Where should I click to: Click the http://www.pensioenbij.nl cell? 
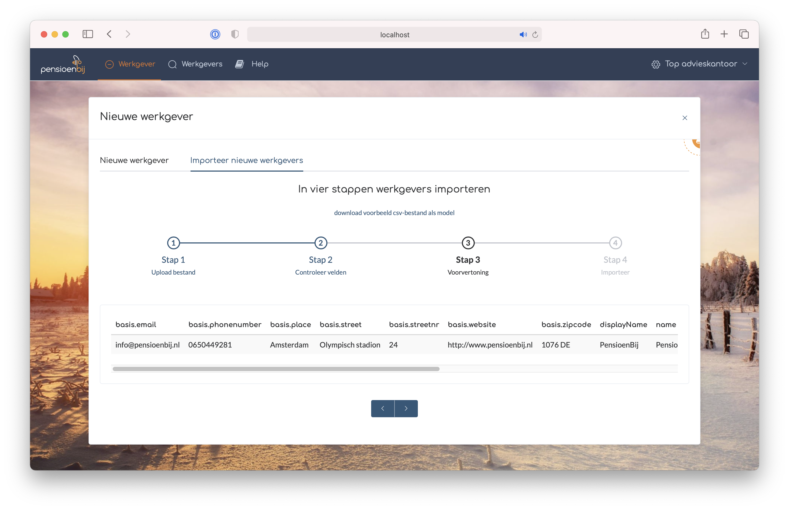pyautogui.click(x=490, y=345)
